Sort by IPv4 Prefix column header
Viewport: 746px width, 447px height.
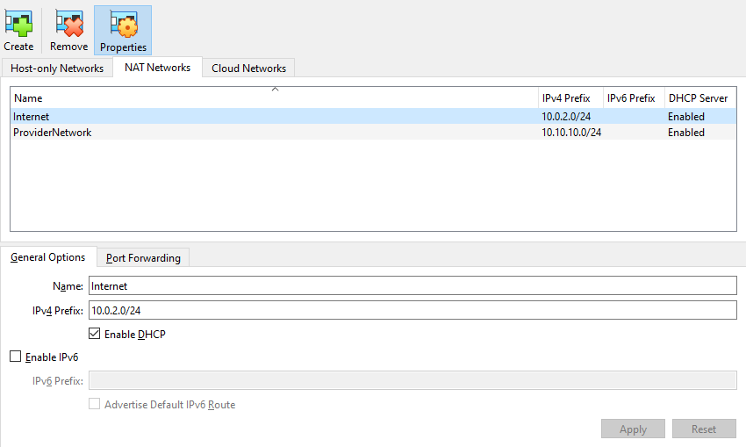click(566, 98)
